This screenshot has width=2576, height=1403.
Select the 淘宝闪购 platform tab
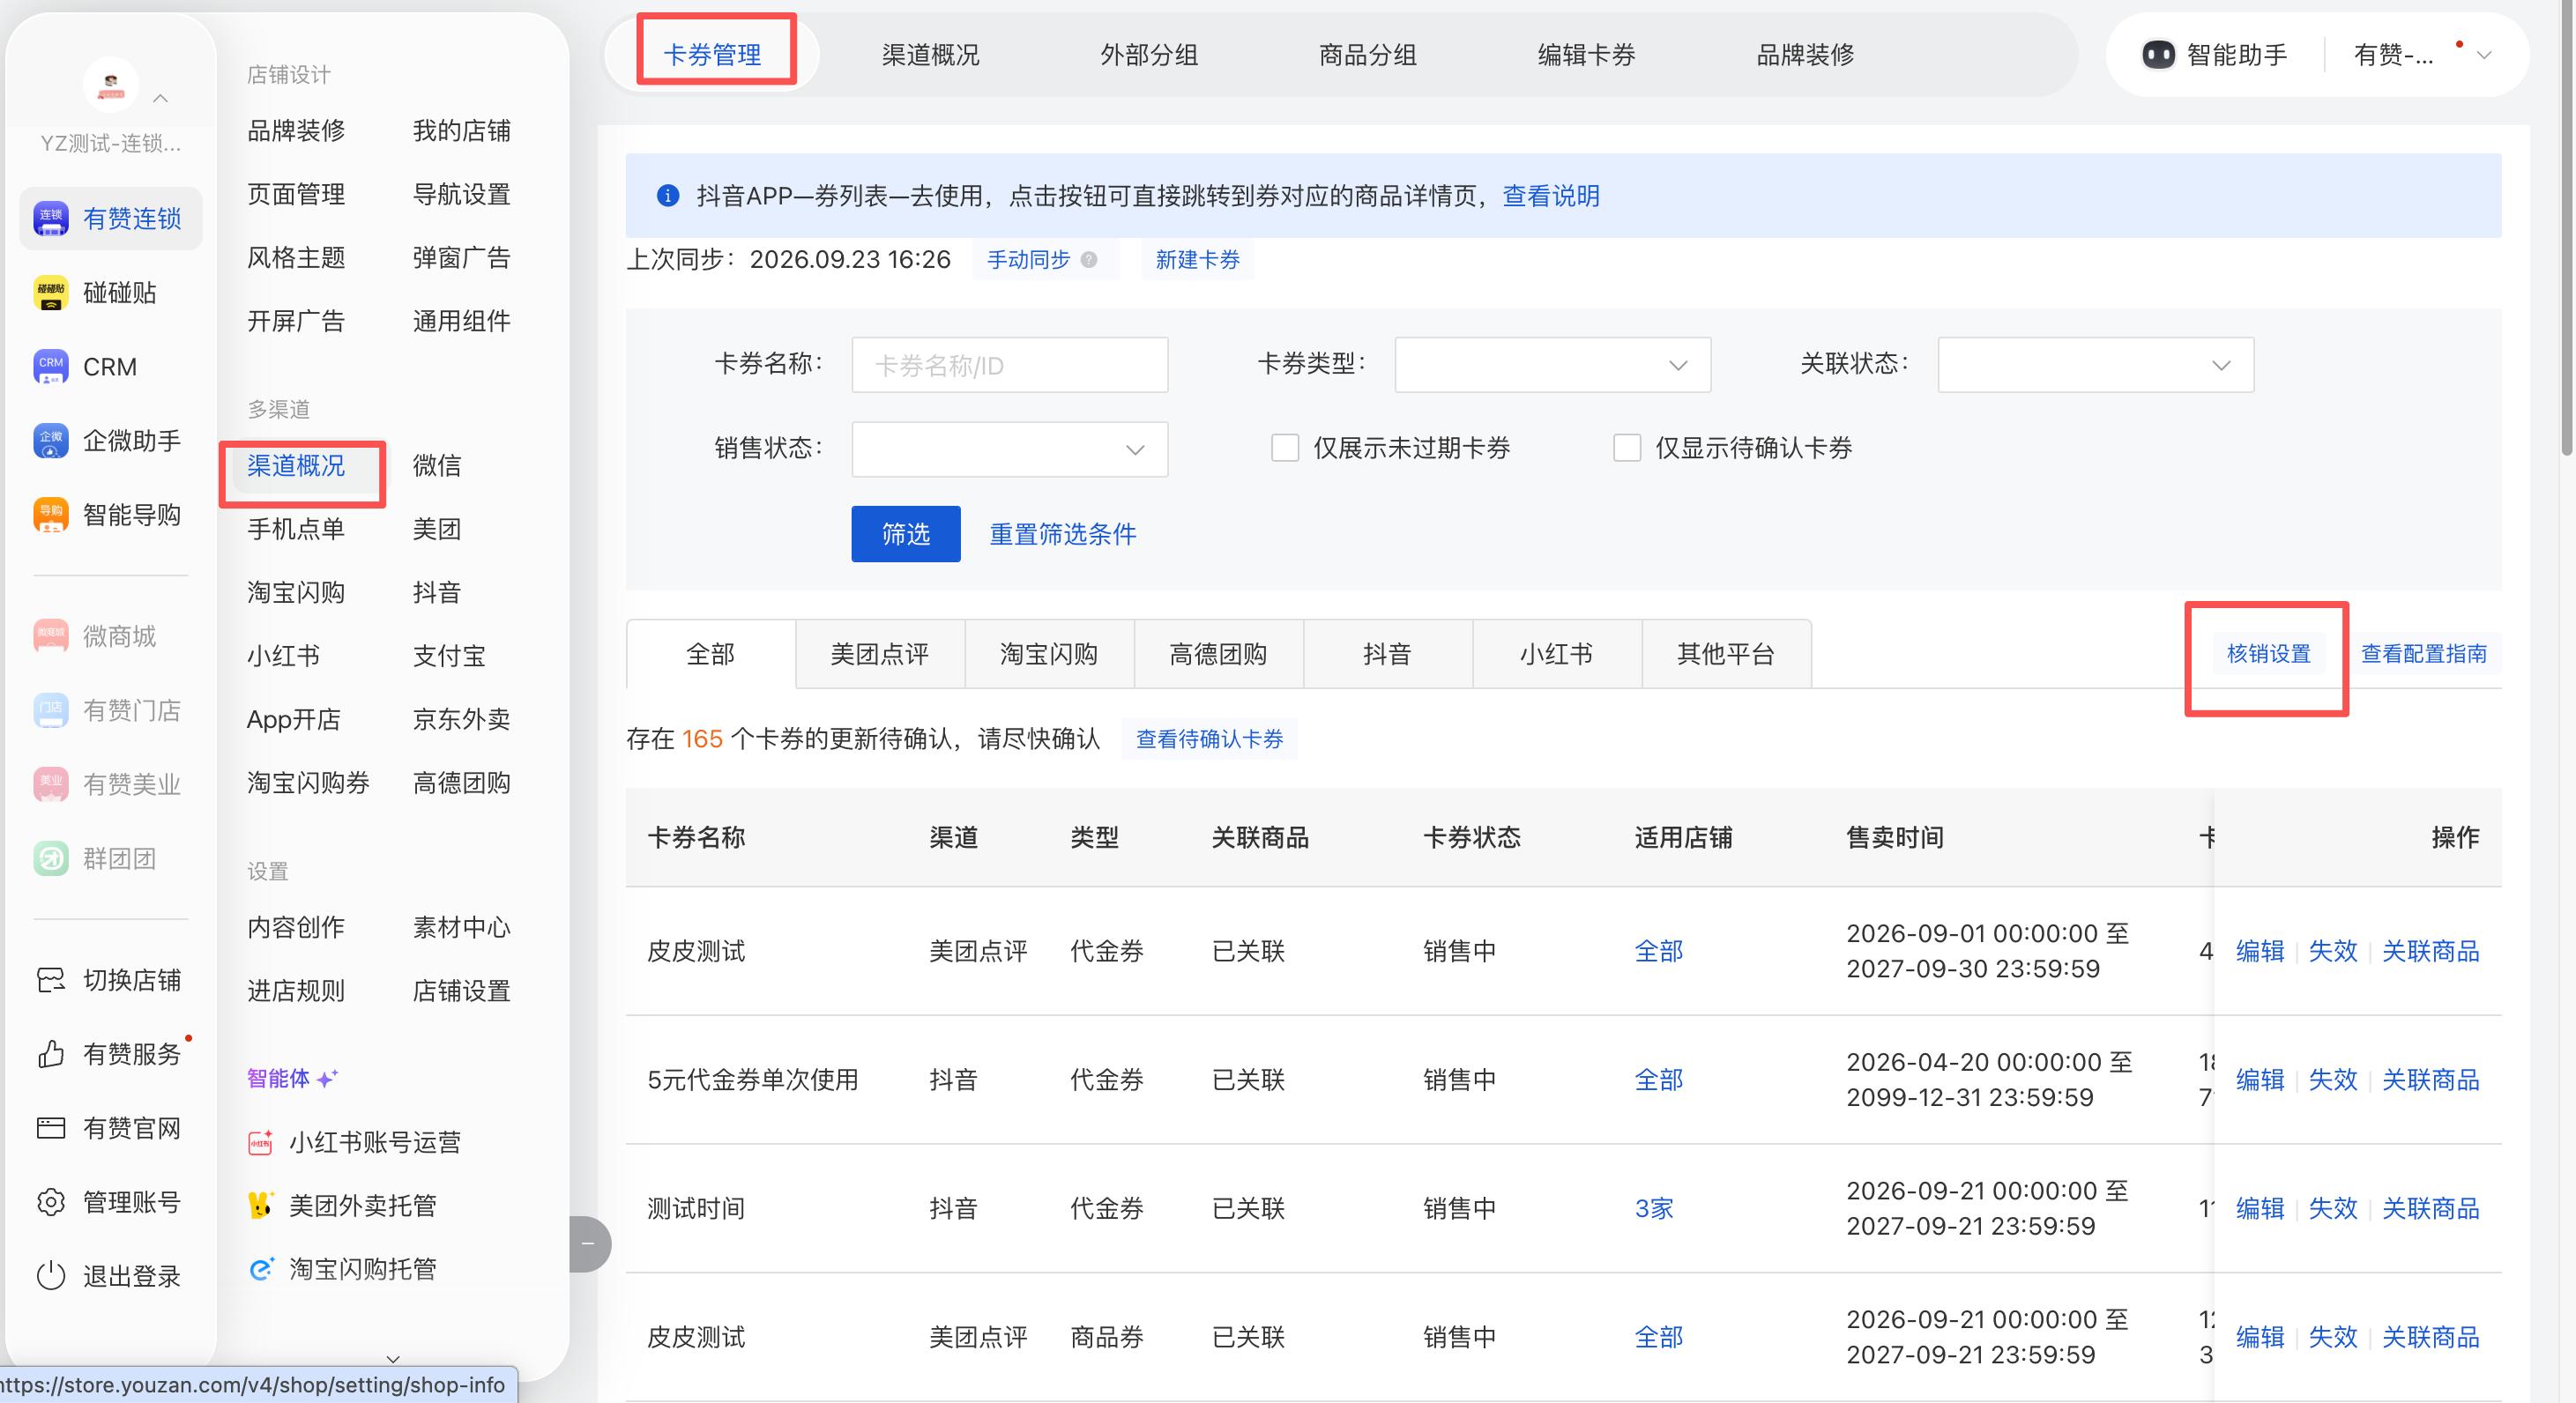coord(1049,654)
